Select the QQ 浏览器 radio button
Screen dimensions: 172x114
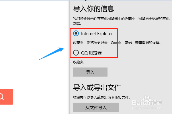[76, 53]
